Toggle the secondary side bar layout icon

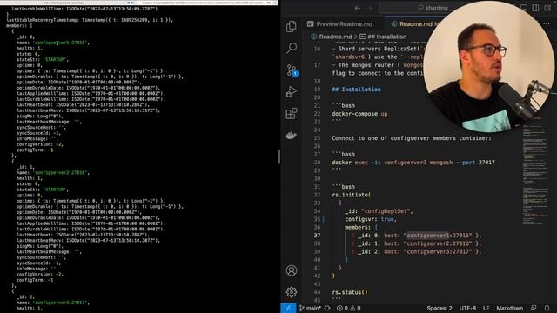535,8
